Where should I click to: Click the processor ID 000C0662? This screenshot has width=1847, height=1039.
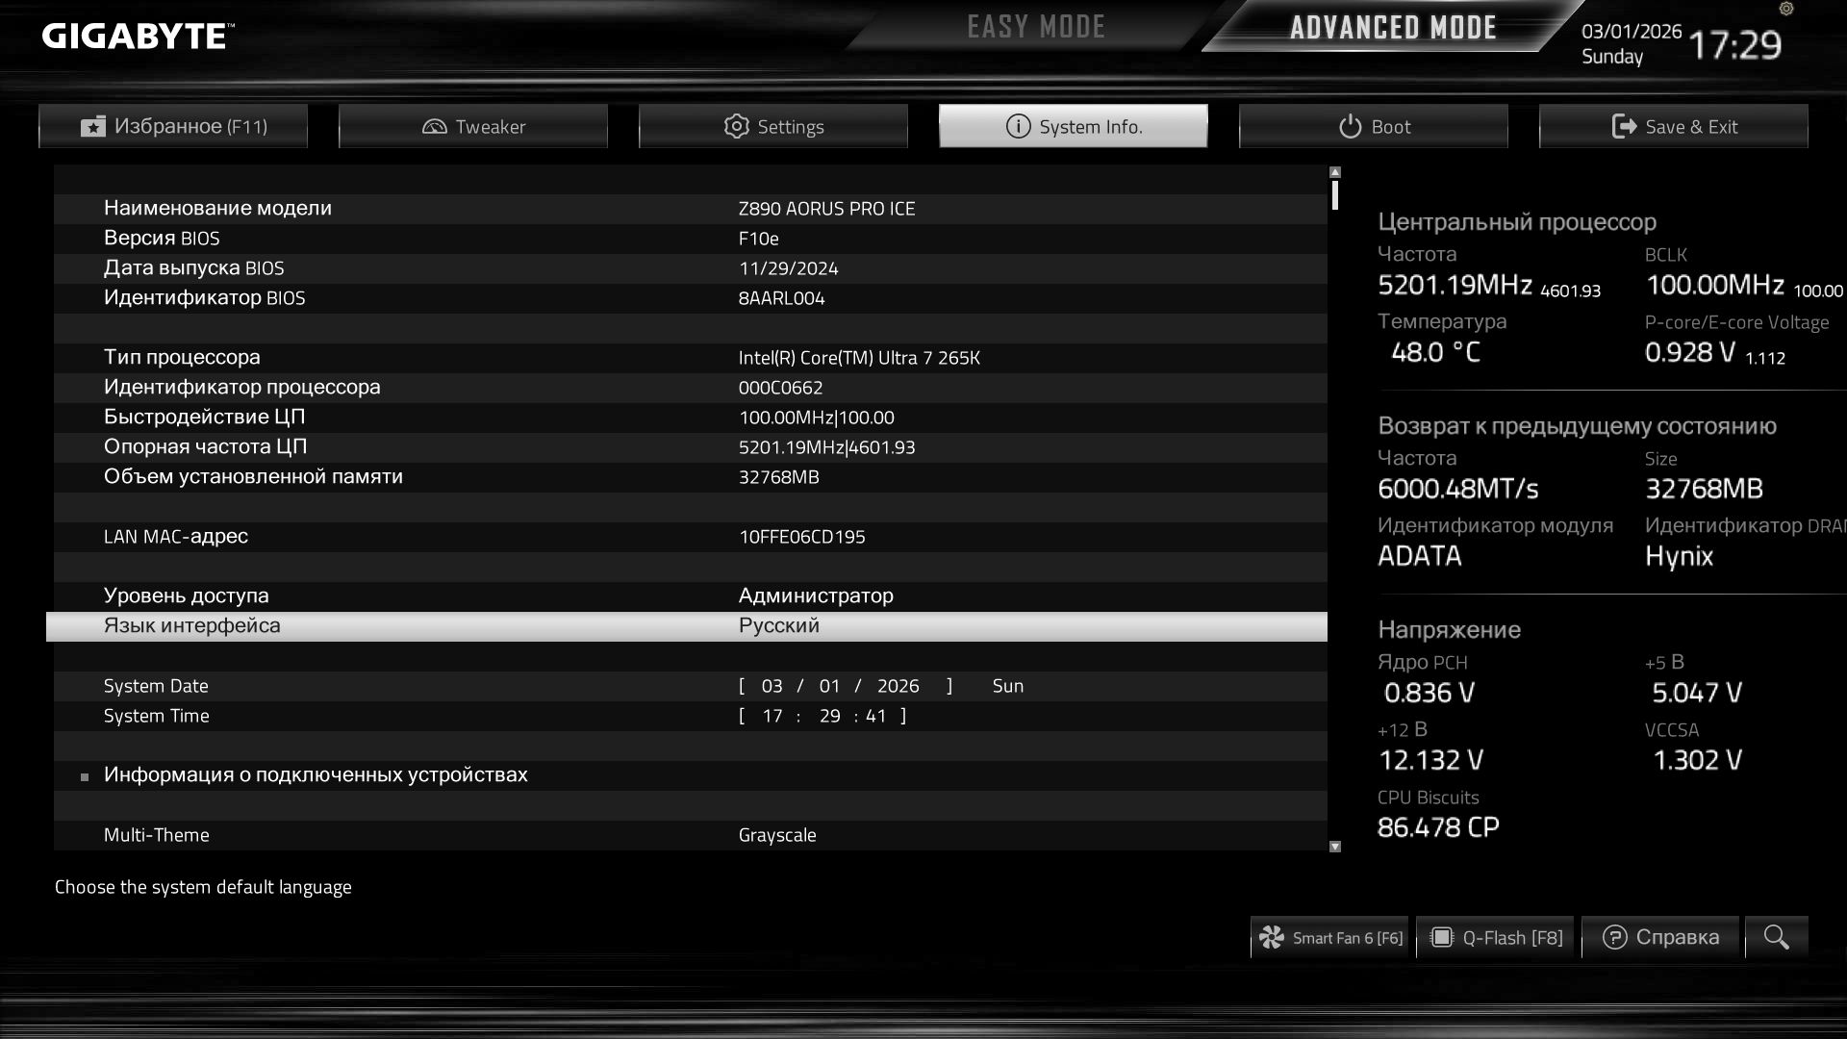click(781, 388)
